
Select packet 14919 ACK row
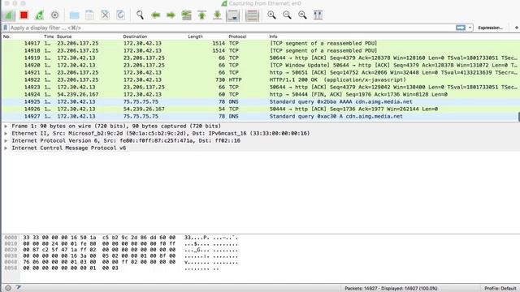pyautogui.click(x=260, y=58)
